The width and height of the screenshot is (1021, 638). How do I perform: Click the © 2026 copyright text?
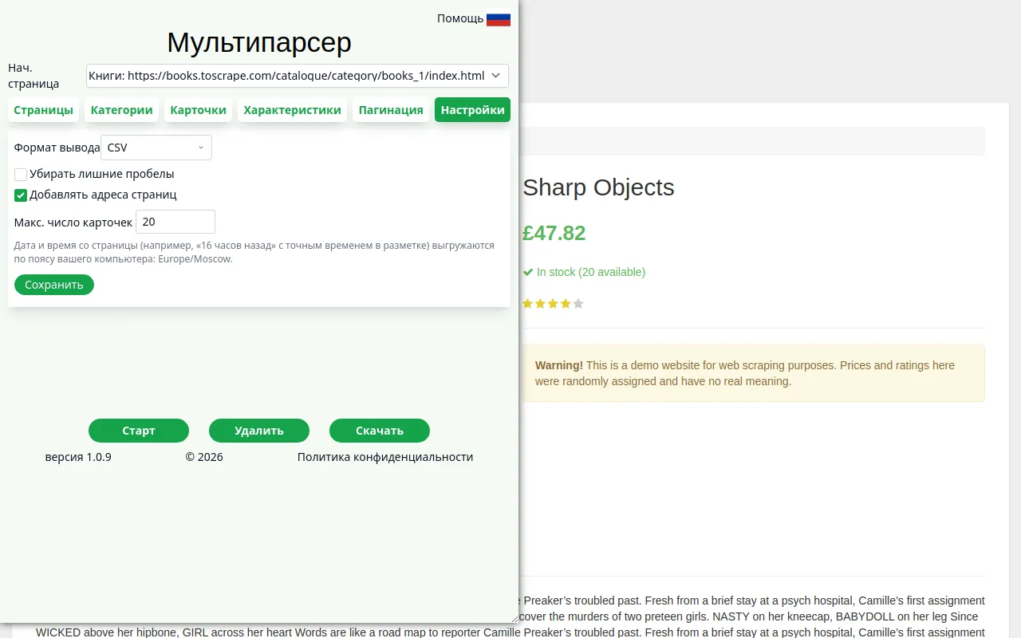tap(204, 457)
